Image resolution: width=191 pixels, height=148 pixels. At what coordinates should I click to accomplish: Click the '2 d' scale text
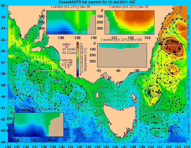(67, 67)
